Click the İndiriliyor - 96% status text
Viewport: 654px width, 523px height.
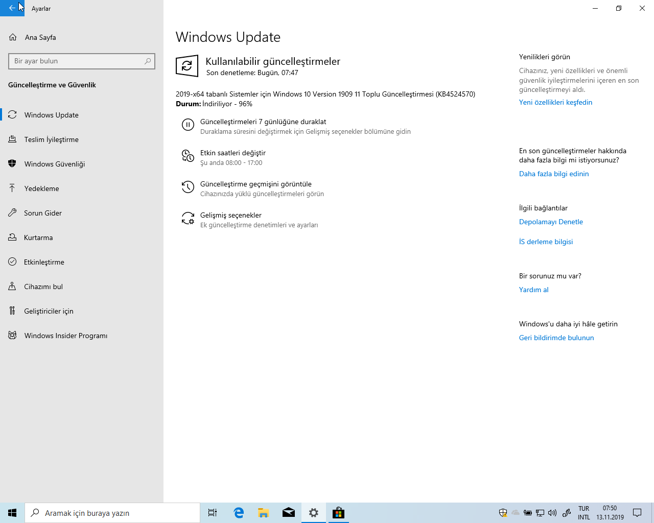tap(227, 104)
